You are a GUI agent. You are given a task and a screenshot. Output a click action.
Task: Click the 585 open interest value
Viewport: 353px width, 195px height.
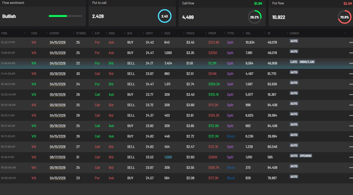click(270, 157)
